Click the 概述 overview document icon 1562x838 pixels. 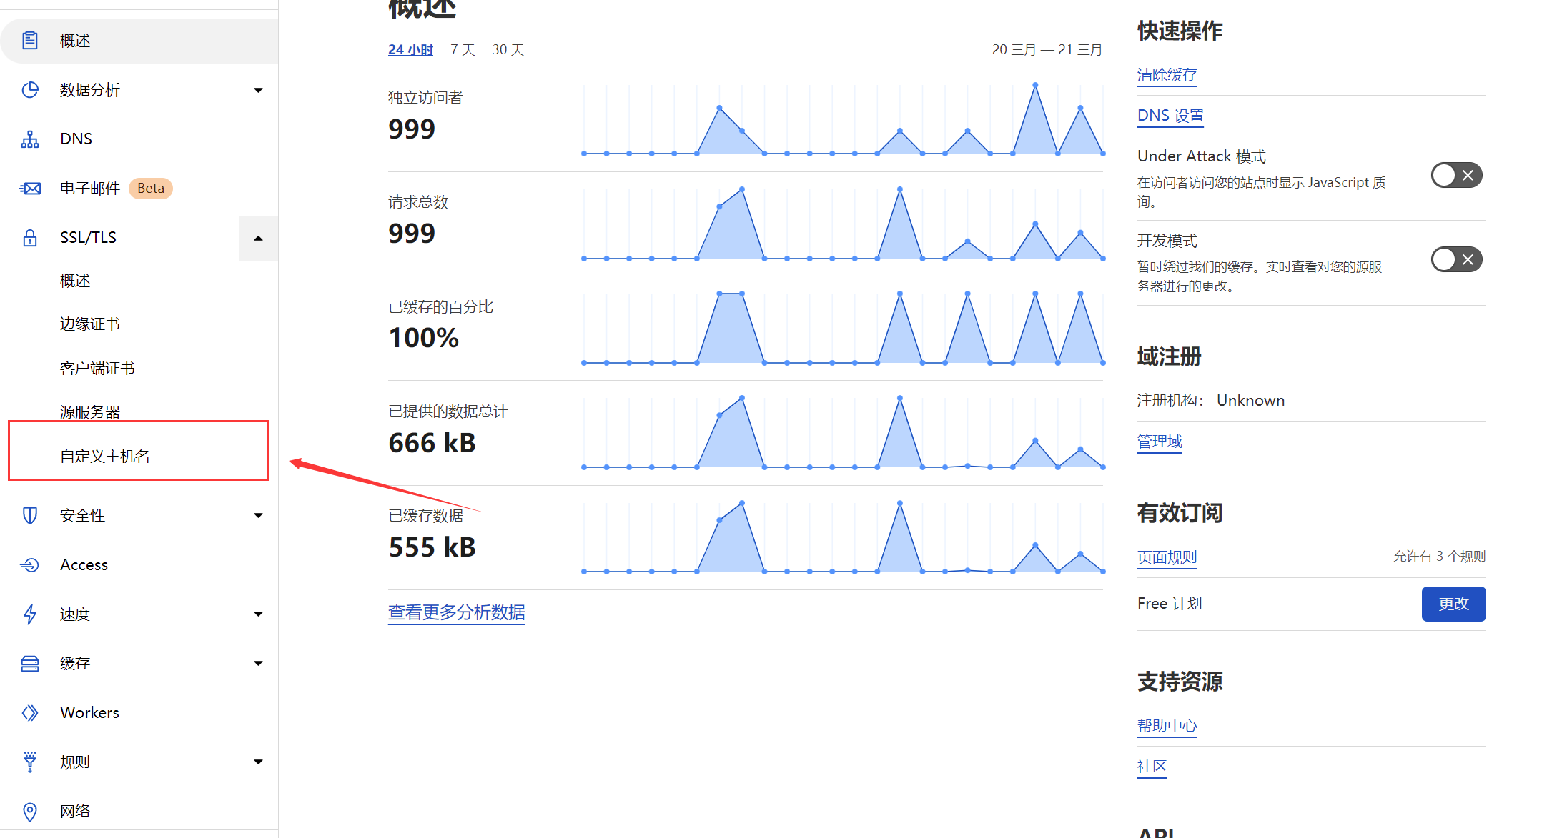[29, 40]
